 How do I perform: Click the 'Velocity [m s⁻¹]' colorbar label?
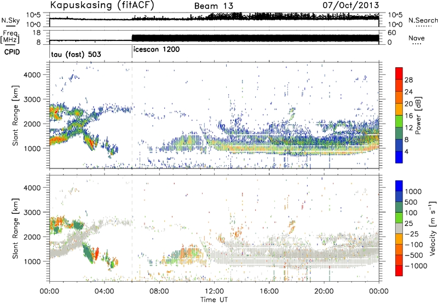(x=433, y=228)
